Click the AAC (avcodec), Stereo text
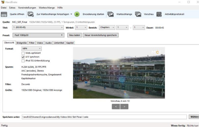This screenshot has height=127, width=199. click(33, 71)
